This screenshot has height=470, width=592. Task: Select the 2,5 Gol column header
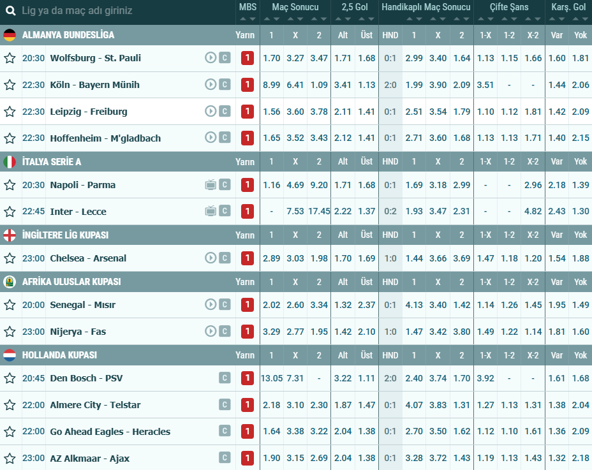(355, 7)
